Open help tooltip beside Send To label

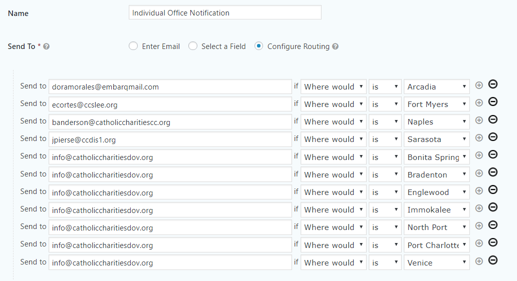point(46,46)
